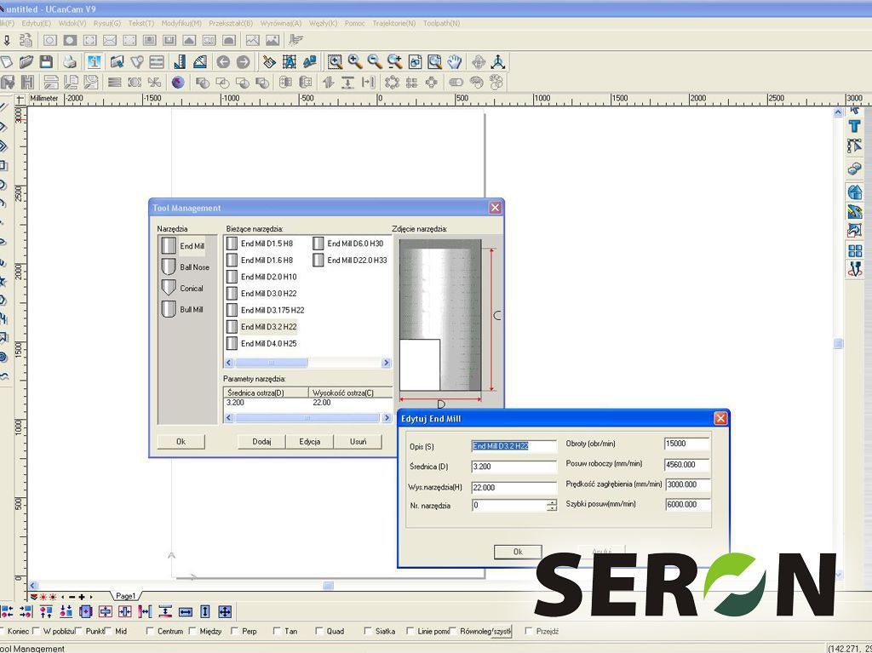The height and width of the screenshot is (653, 872).
Task: Confirm Edytuj End Mill with Ok
Action: point(517,552)
